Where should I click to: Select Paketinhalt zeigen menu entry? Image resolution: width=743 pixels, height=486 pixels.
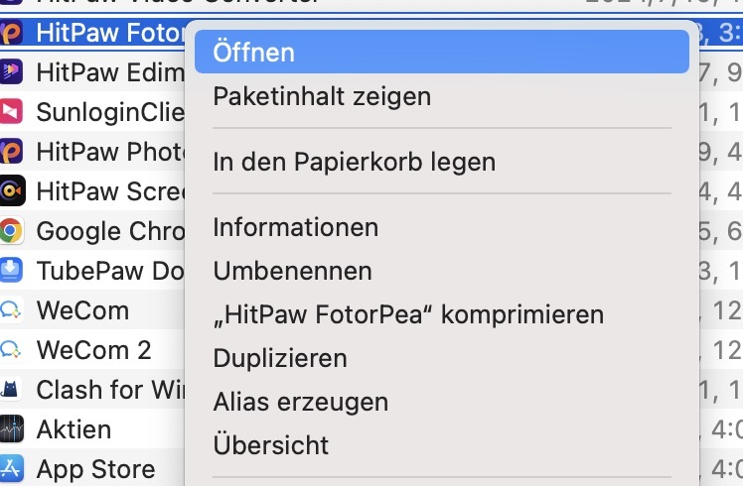(322, 97)
